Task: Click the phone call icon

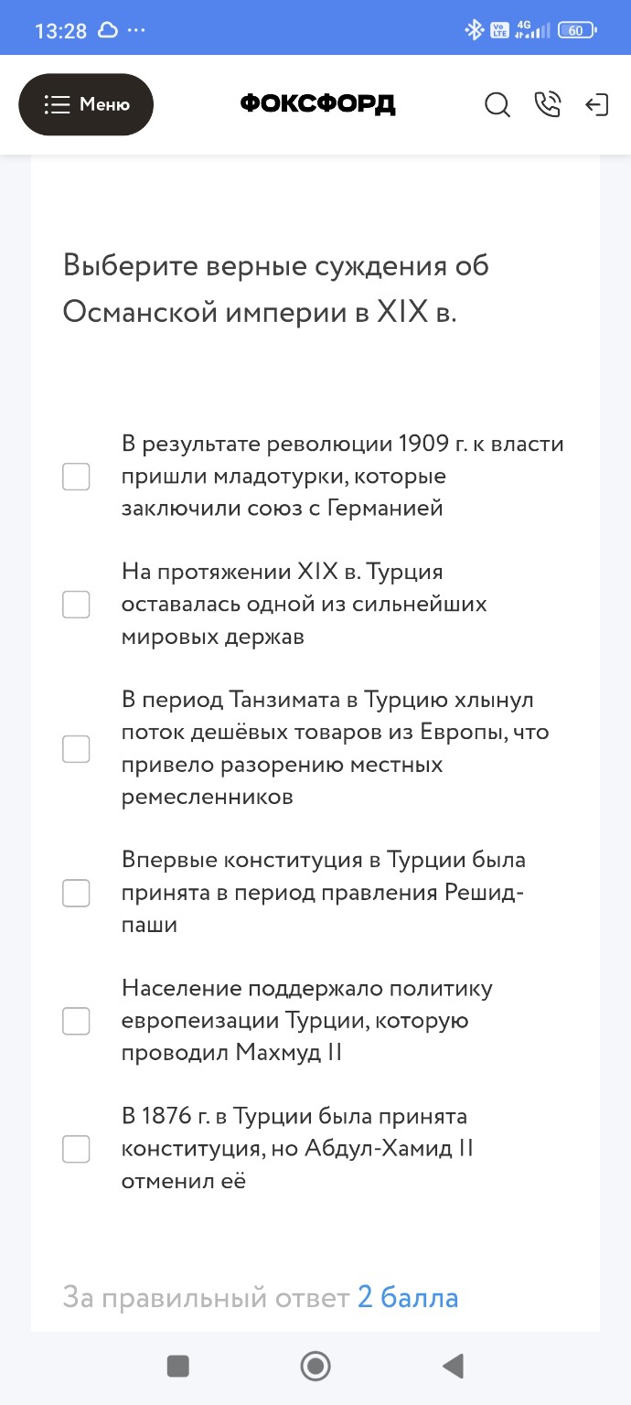Action: point(548,105)
